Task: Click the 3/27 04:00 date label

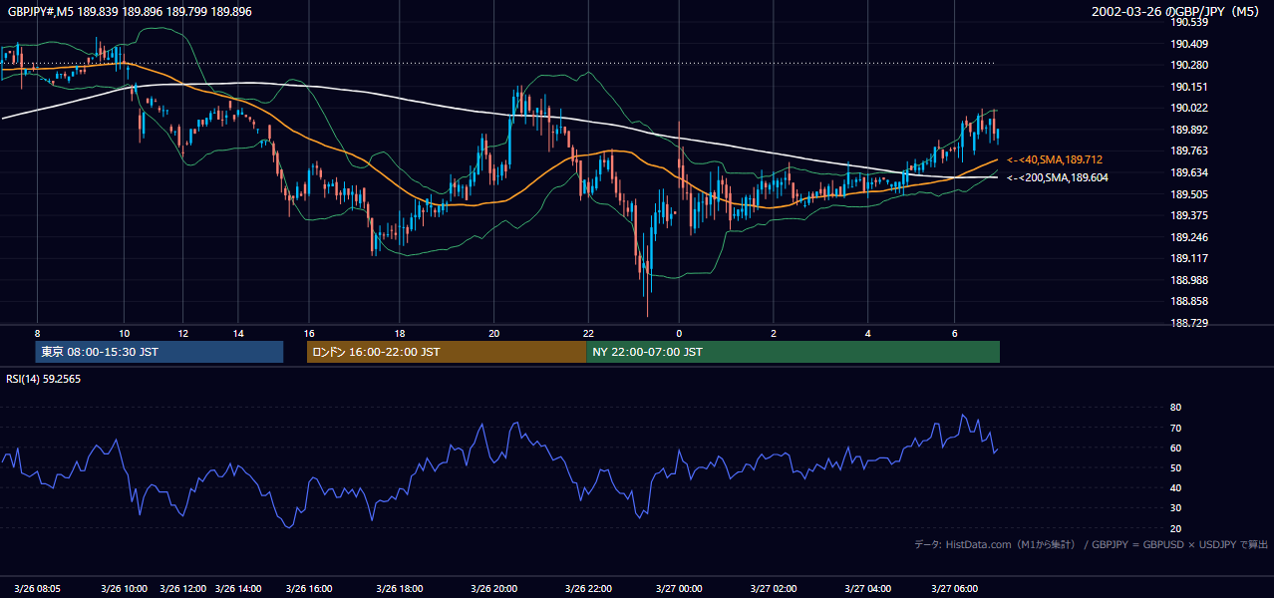Action: (868, 589)
